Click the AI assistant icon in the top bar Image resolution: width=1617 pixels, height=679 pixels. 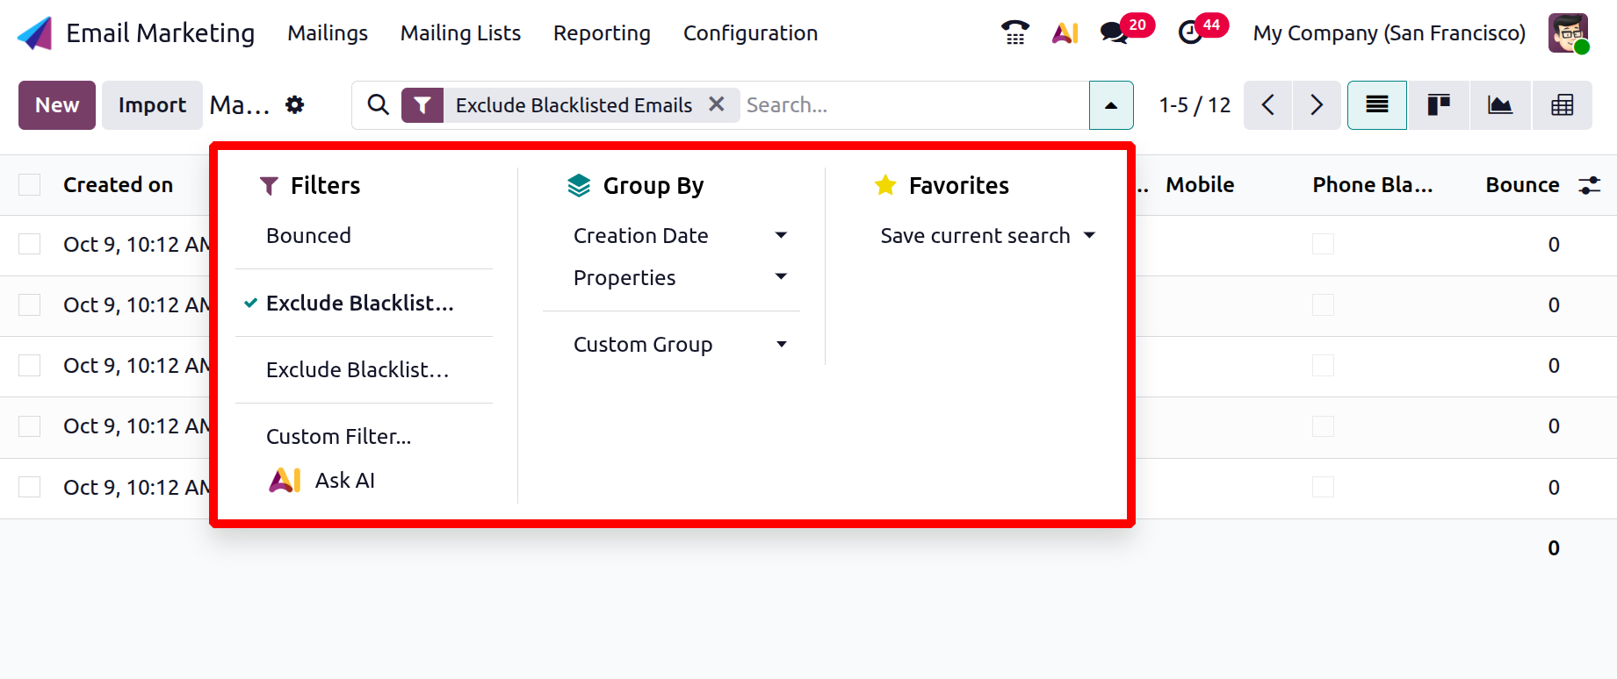1065,33
